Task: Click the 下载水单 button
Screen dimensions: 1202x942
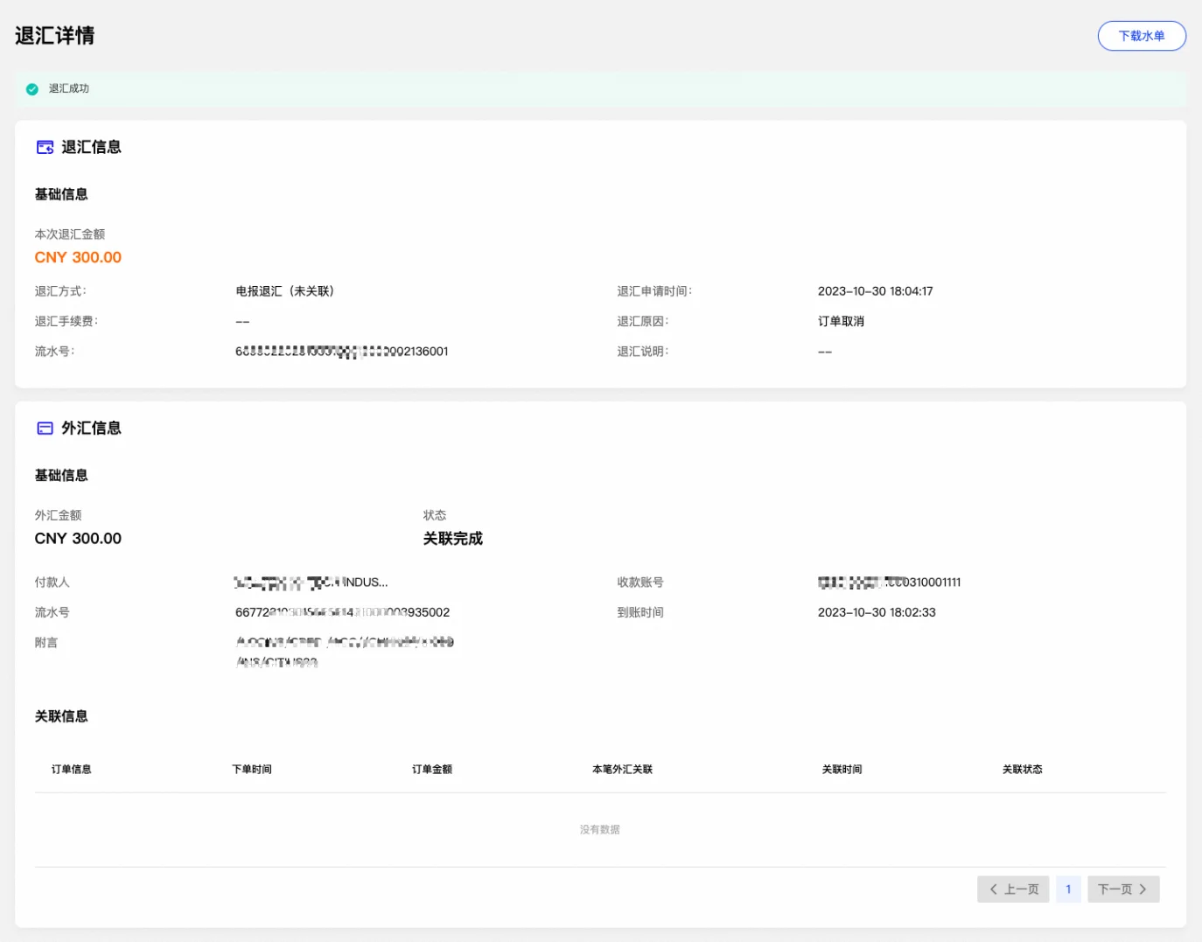Action: (x=1141, y=36)
